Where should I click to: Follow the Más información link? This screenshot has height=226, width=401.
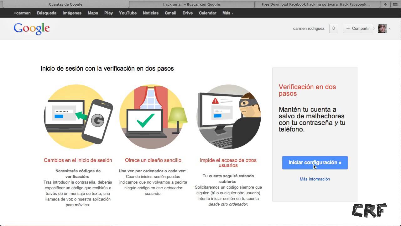pos(315,179)
